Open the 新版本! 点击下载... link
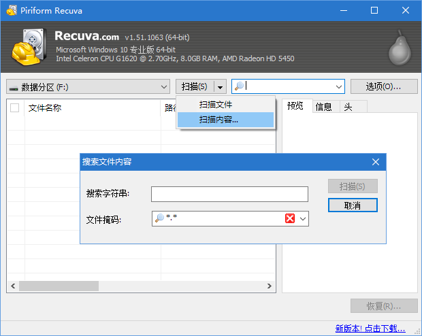 tap(370, 329)
